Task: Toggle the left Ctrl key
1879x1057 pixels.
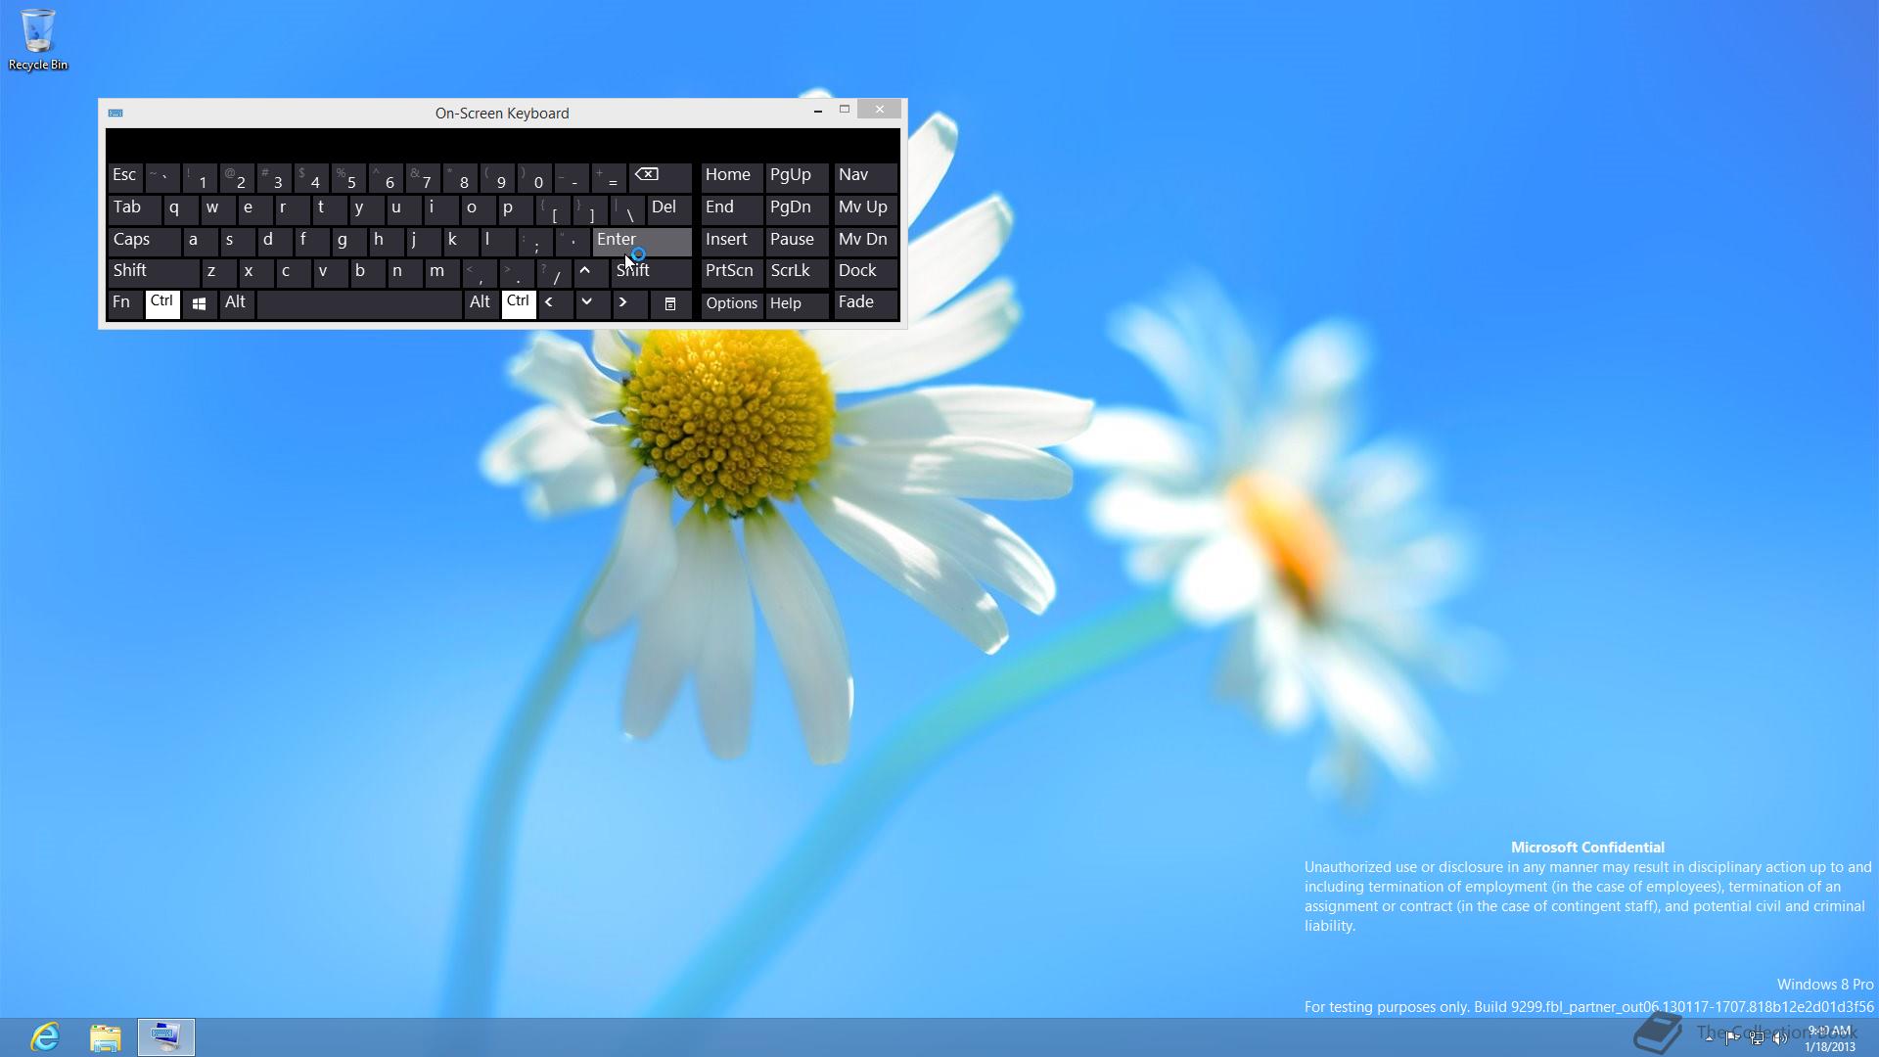Action: point(162,304)
